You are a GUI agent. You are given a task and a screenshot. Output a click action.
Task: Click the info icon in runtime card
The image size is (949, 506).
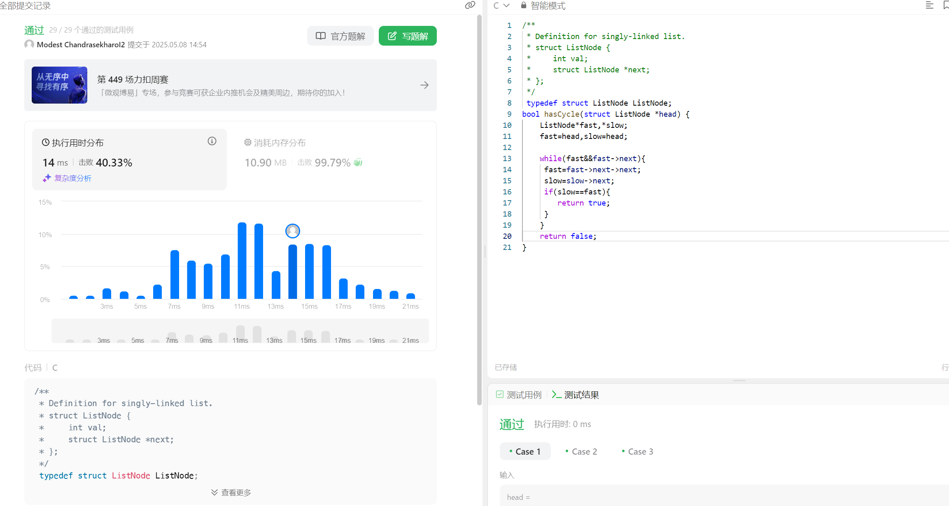(212, 141)
